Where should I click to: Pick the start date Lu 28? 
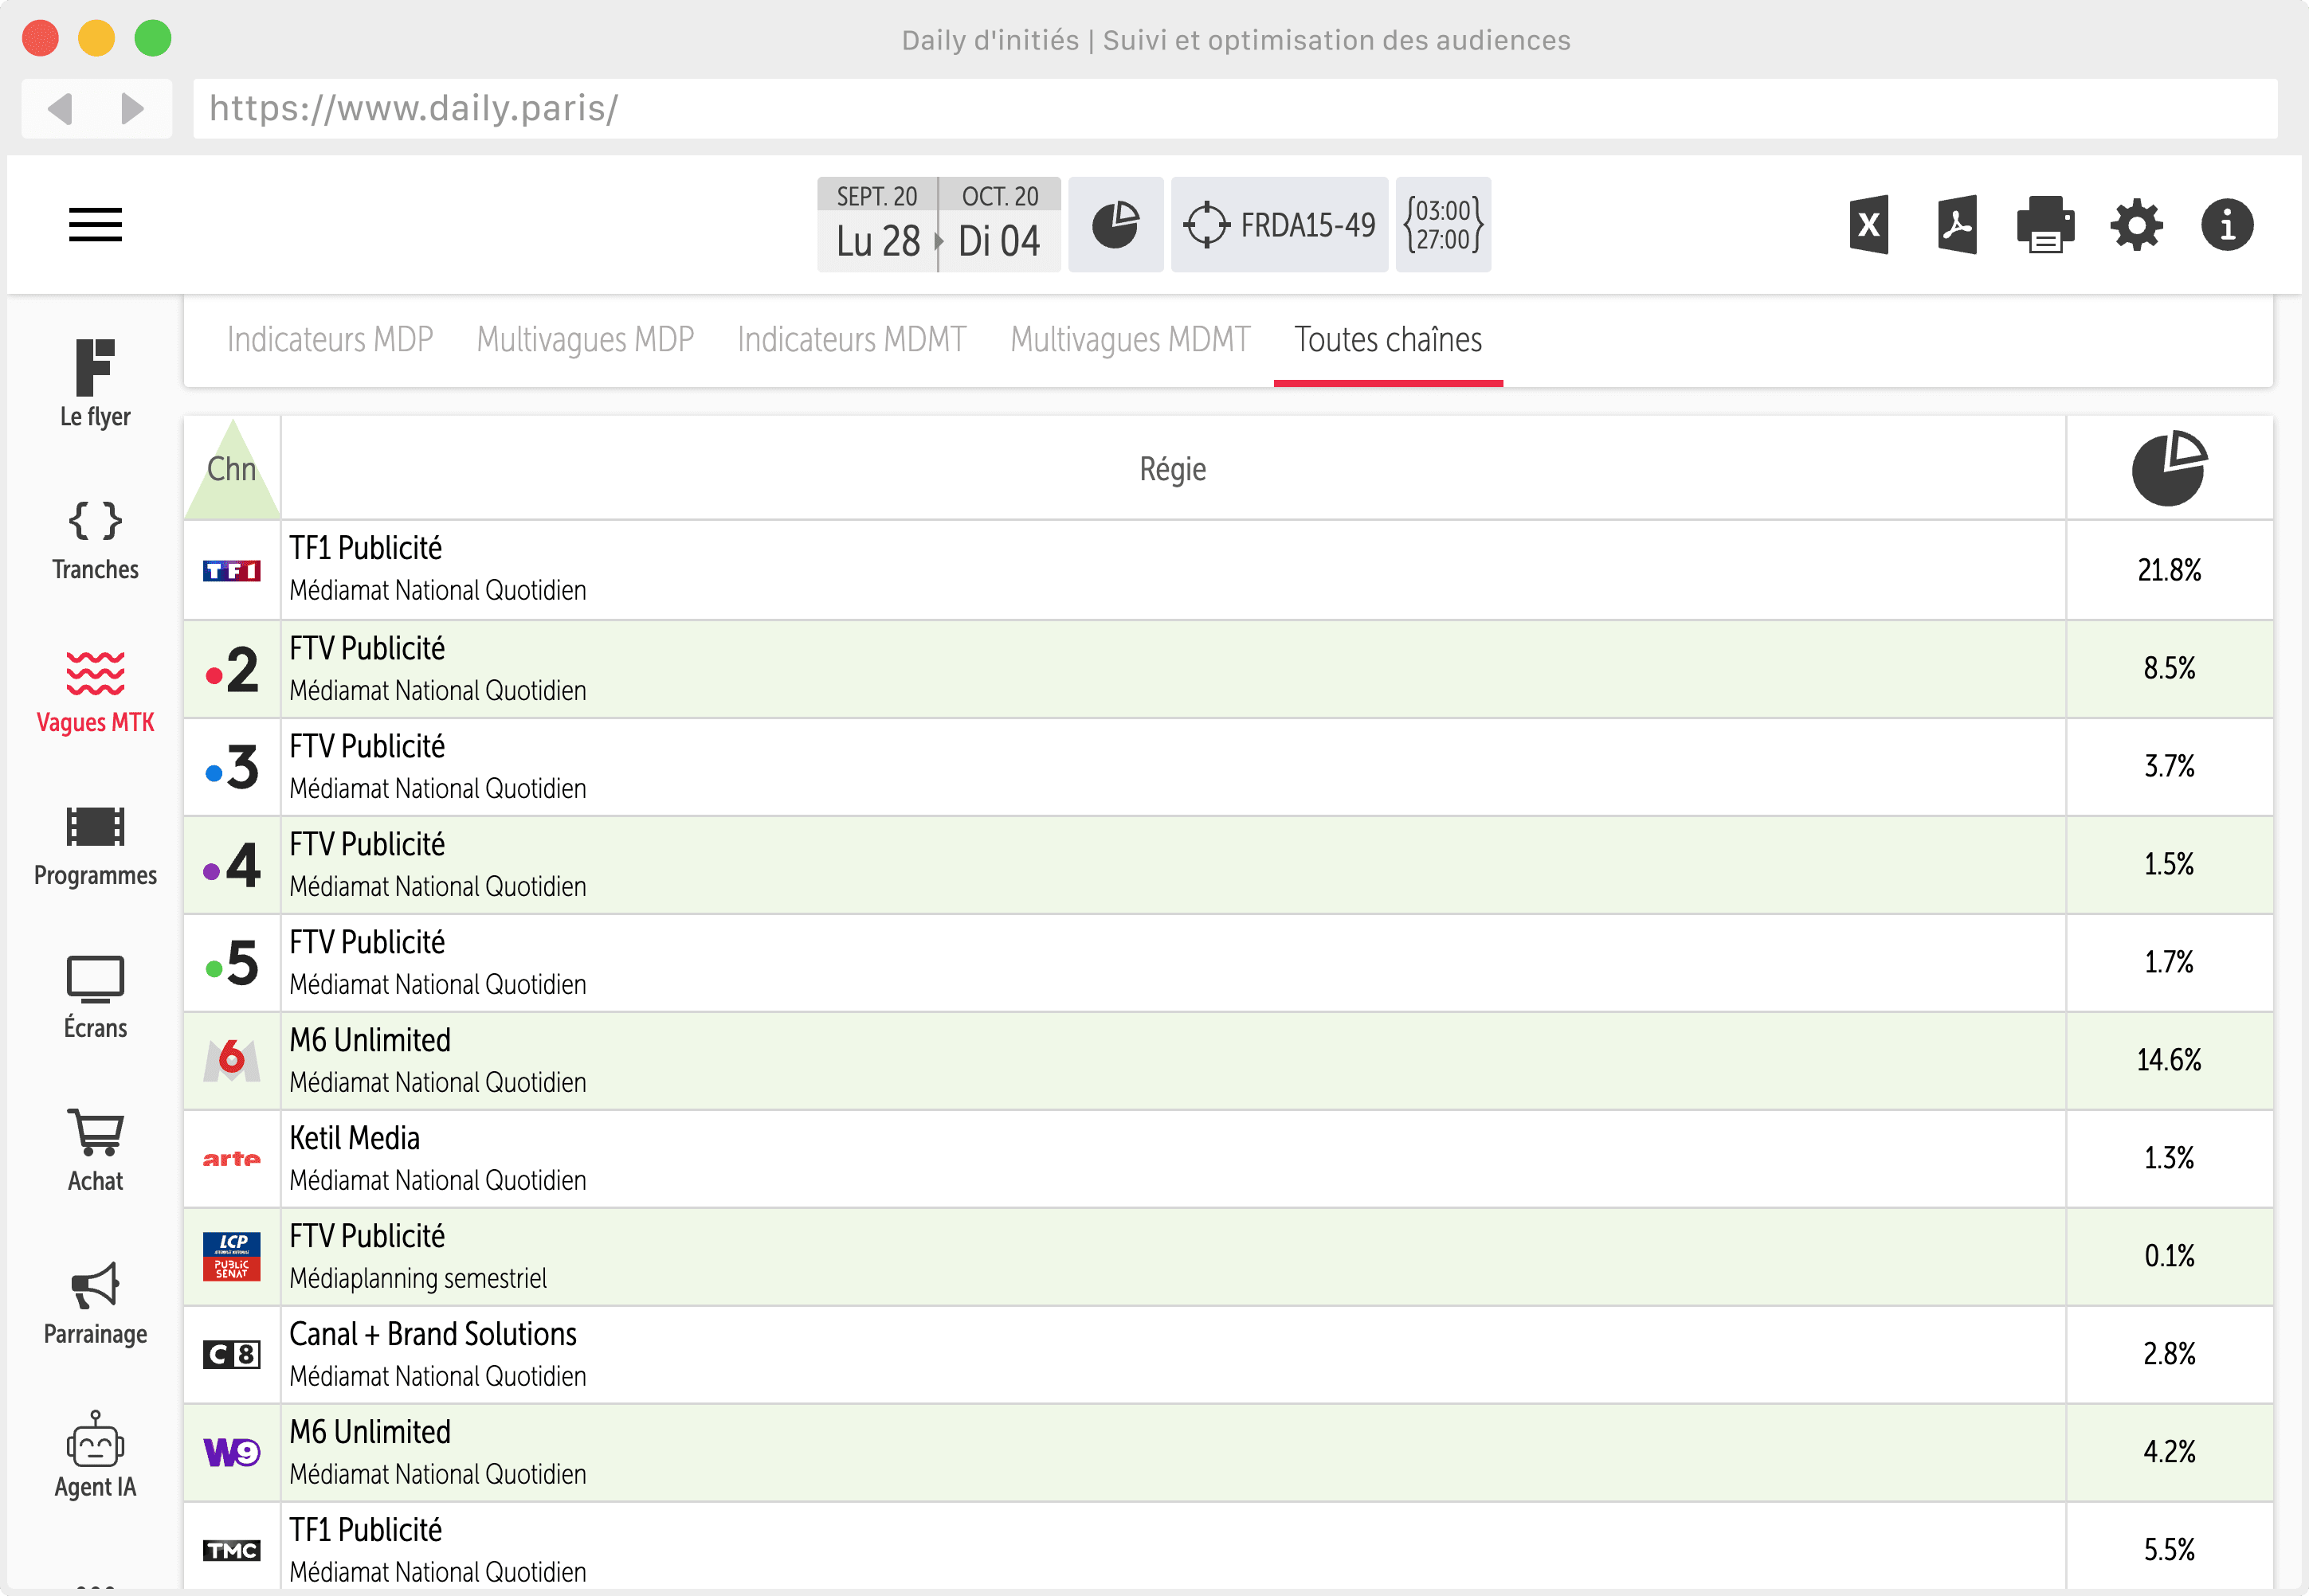[877, 224]
